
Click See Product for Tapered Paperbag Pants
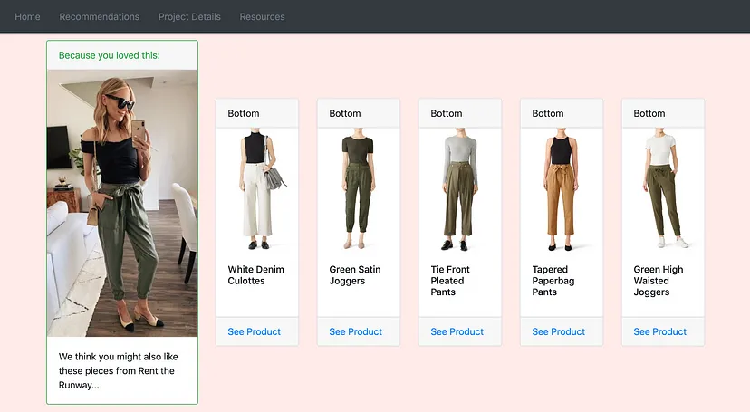coord(559,331)
